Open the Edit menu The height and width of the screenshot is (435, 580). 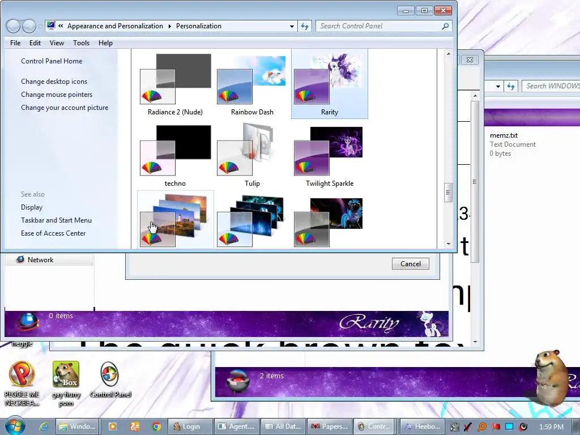(x=35, y=43)
